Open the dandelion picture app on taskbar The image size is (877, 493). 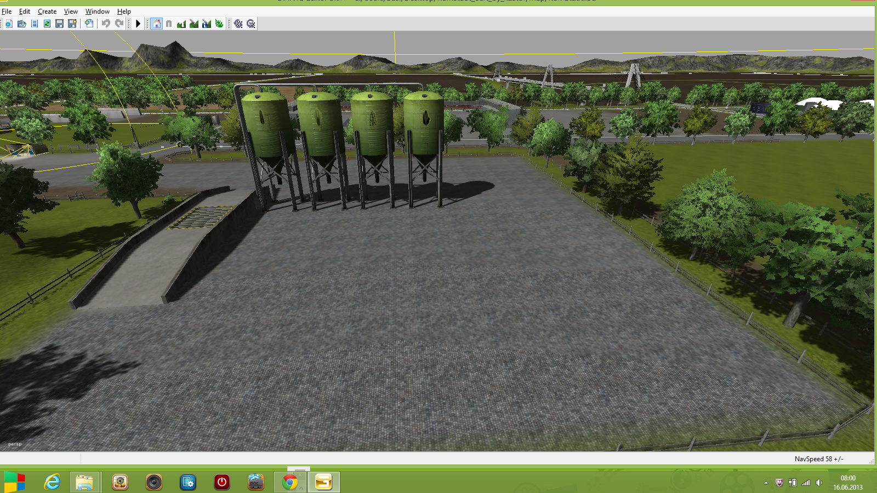[x=119, y=482]
